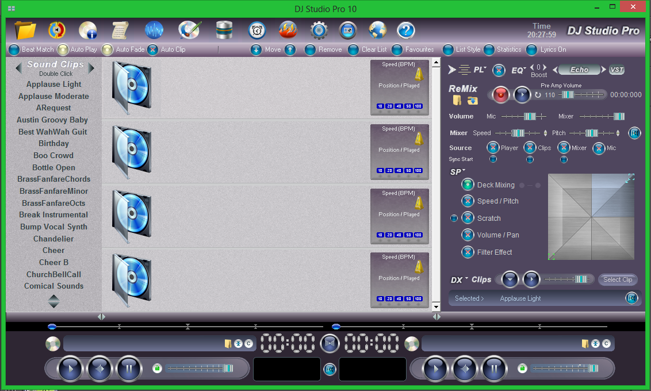Open Favourites

tap(413, 49)
